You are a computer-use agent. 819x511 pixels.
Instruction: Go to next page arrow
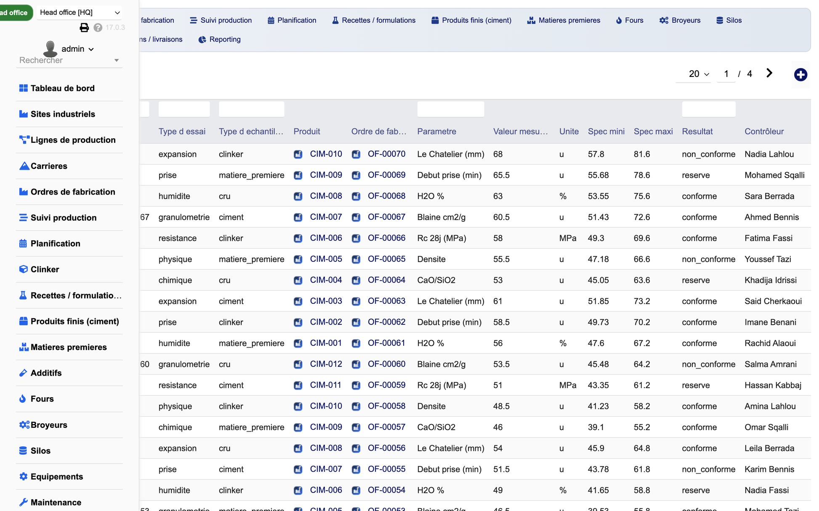point(769,73)
